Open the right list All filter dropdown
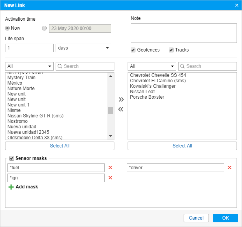The image size is (242, 227). pos(152,66)
